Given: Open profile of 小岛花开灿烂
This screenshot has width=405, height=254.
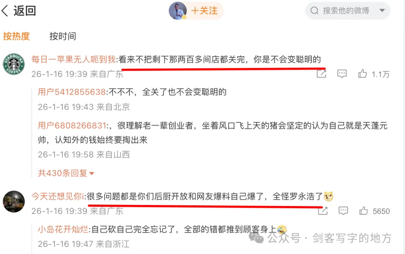Looking at the screenshot, I should pos(63,229).
